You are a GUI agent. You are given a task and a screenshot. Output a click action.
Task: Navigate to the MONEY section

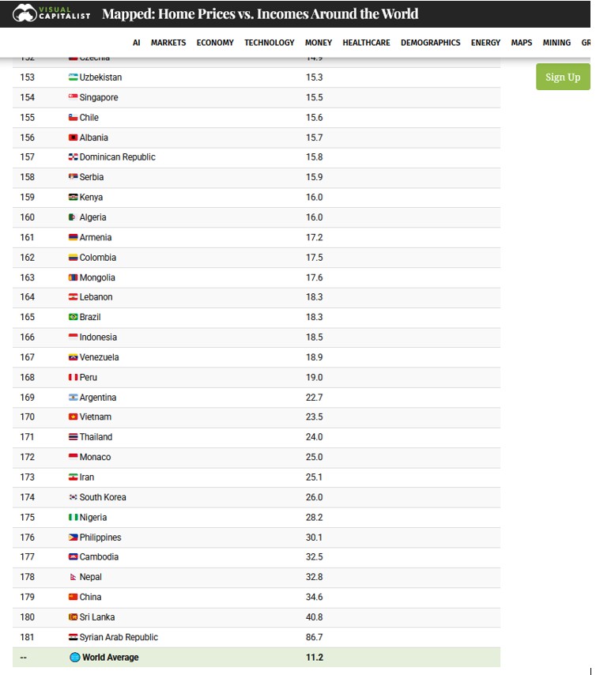(x=319, y=43)
